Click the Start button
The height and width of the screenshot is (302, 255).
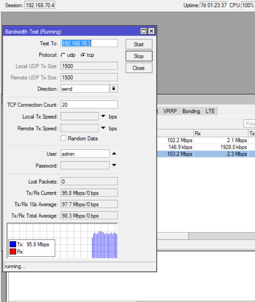pyautogui.click(x=139, y=44)
